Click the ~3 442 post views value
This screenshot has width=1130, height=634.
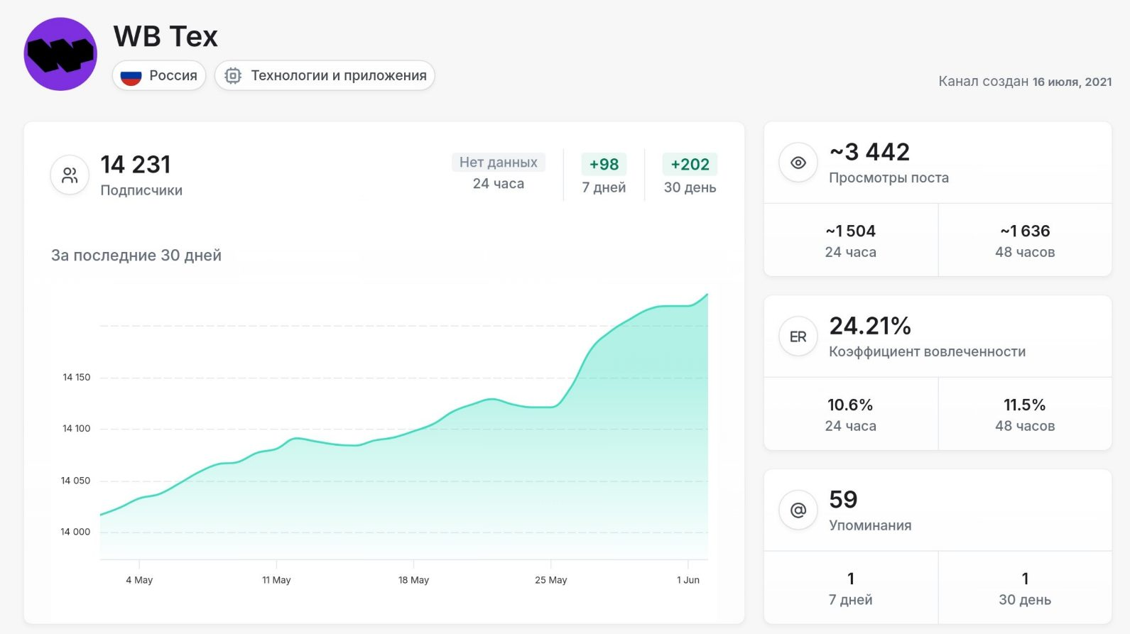coord(869,152)
